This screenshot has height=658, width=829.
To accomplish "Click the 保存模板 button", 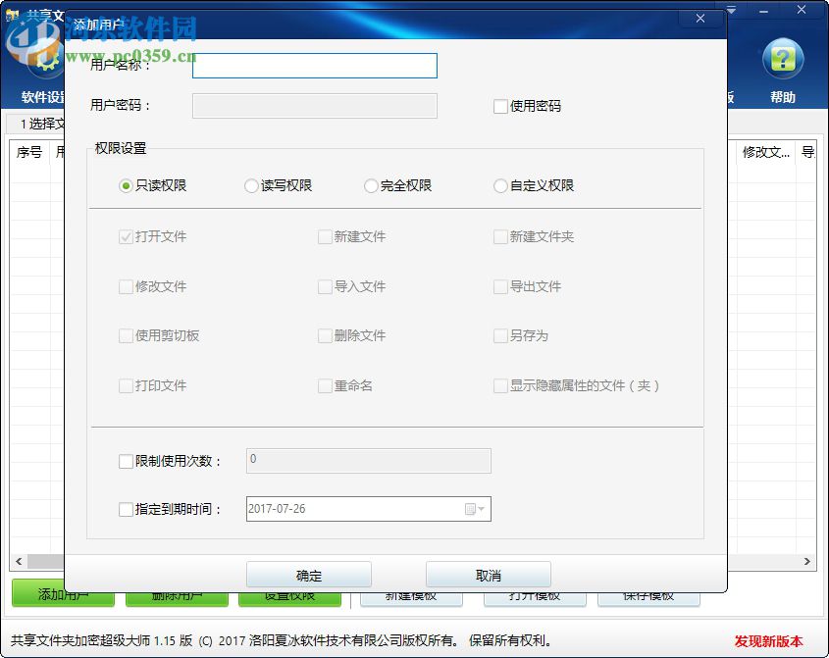I will [x=648, y=595].
